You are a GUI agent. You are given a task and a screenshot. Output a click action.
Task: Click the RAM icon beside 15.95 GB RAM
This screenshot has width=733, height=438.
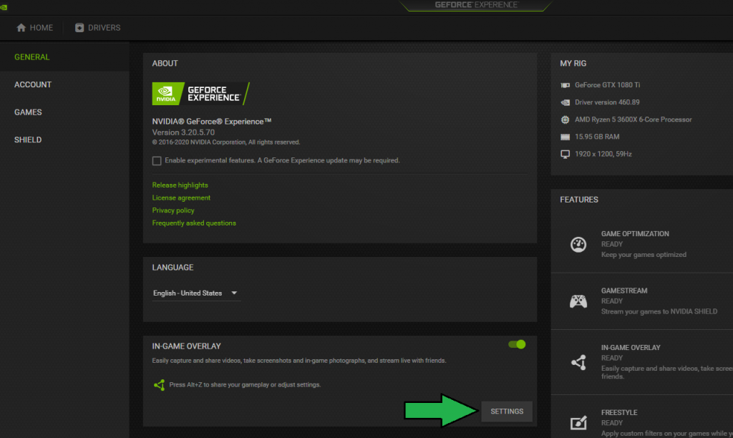565,137
